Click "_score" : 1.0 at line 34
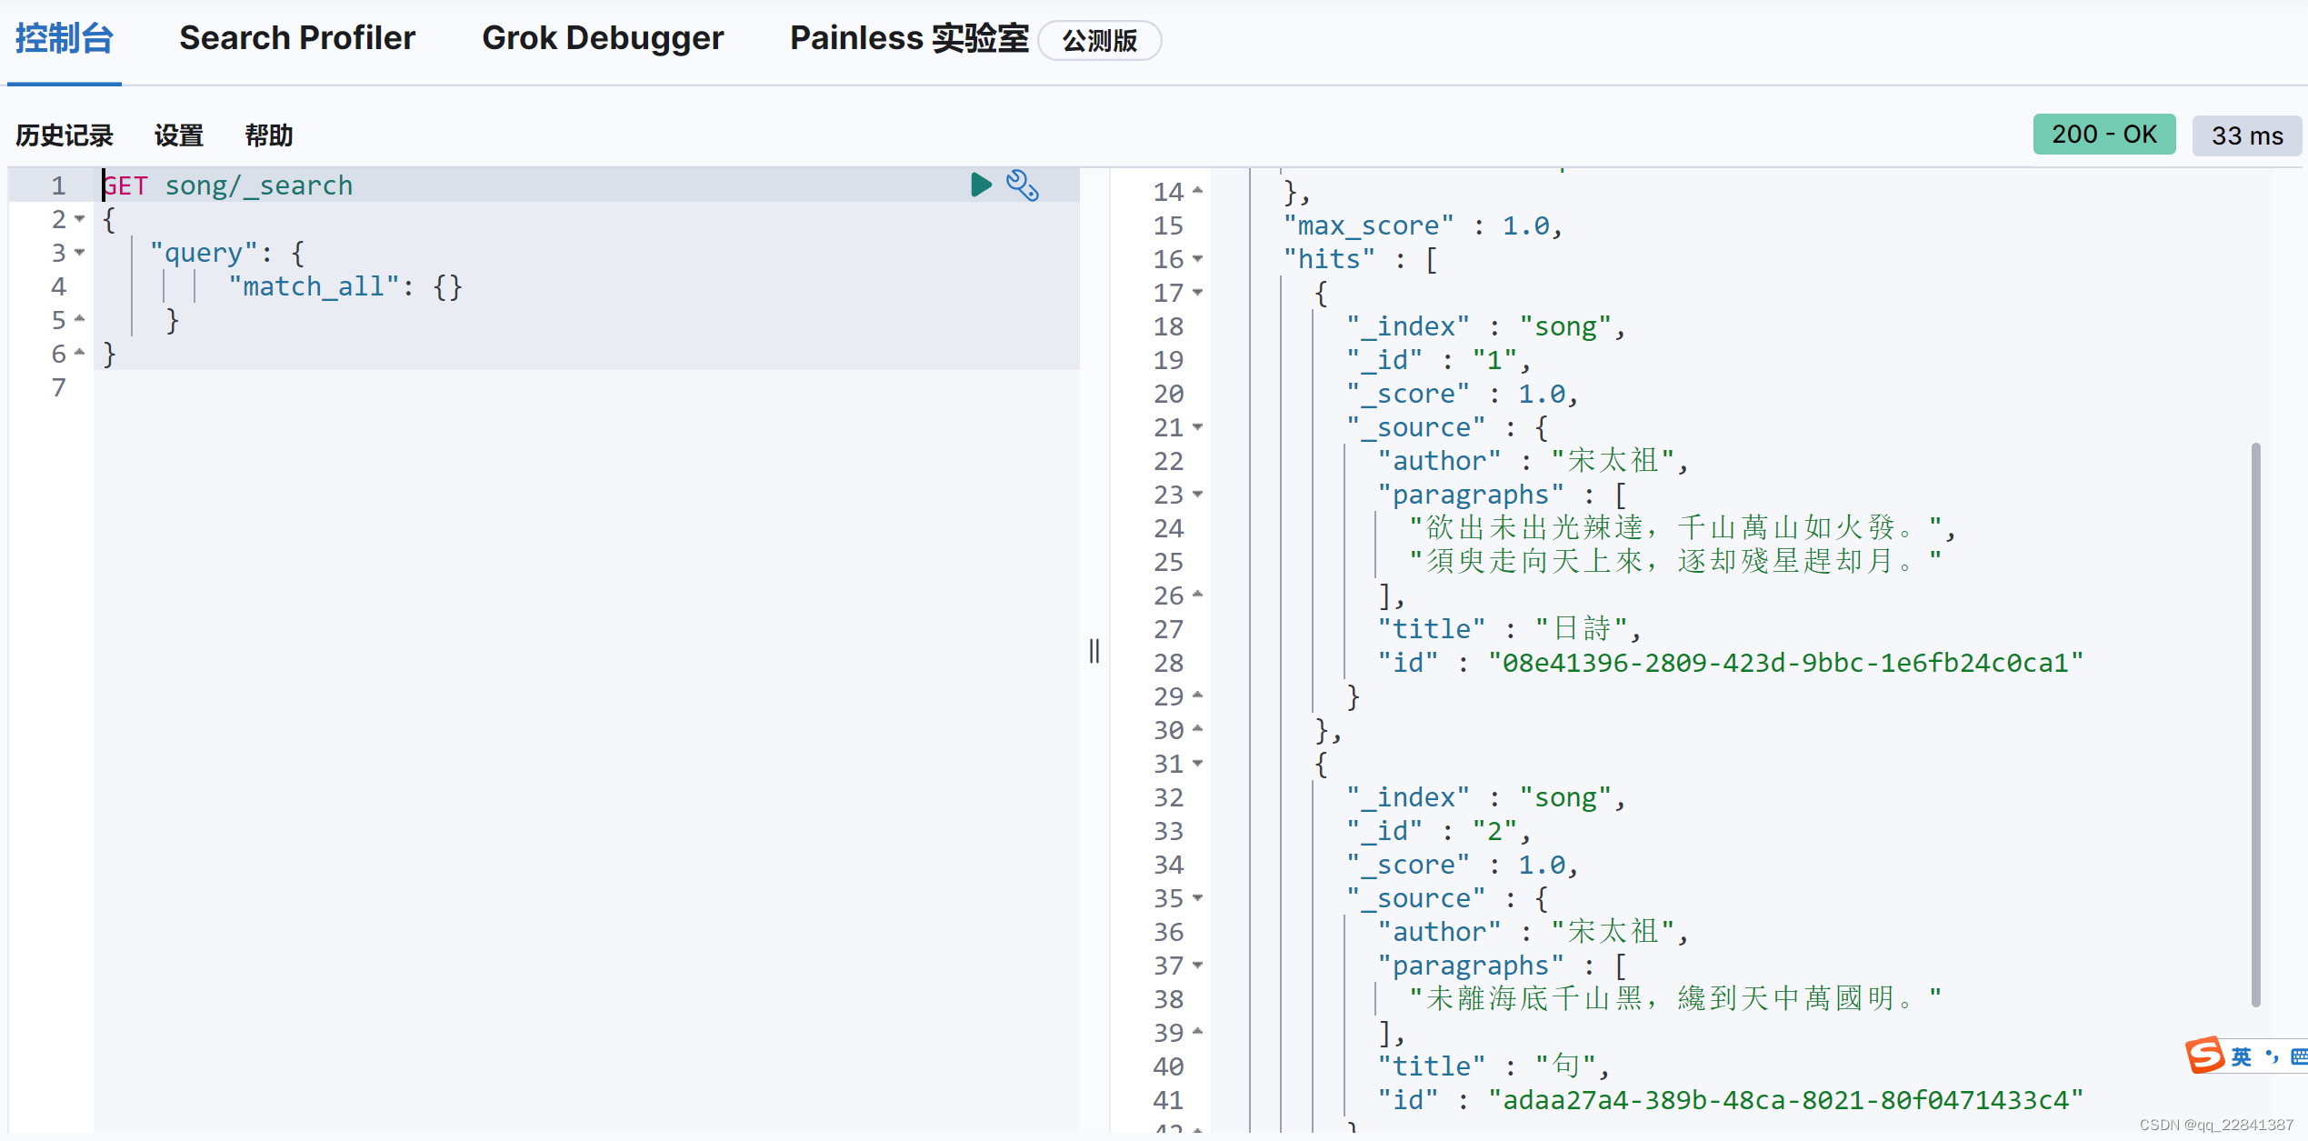This screenshot has width=2308, height=1141. click(1462, 865)
